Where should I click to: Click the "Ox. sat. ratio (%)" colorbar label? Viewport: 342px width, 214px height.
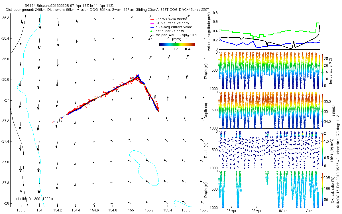click(x=333, y=189)
